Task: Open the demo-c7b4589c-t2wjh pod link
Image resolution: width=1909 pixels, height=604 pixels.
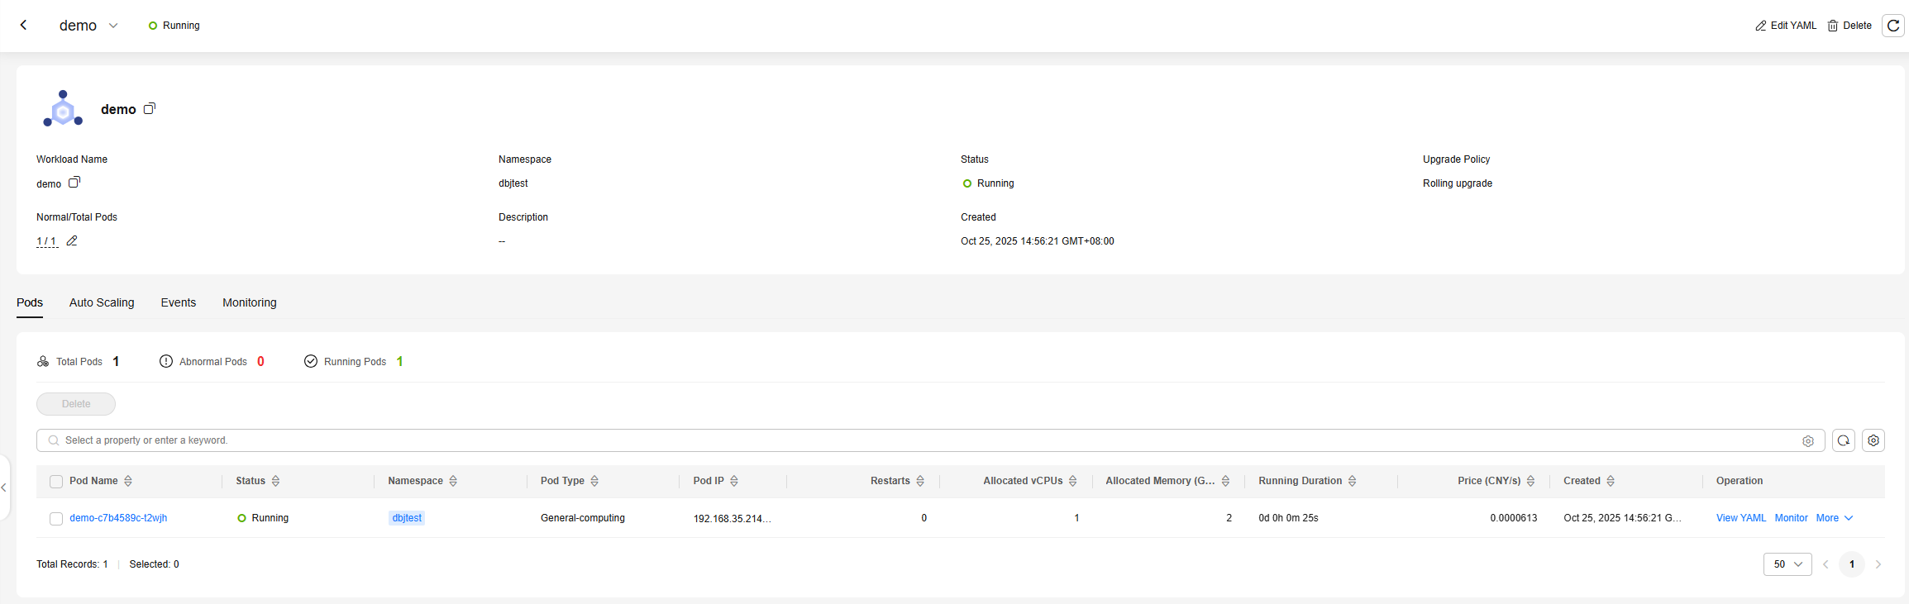Action: click(118, 518)
